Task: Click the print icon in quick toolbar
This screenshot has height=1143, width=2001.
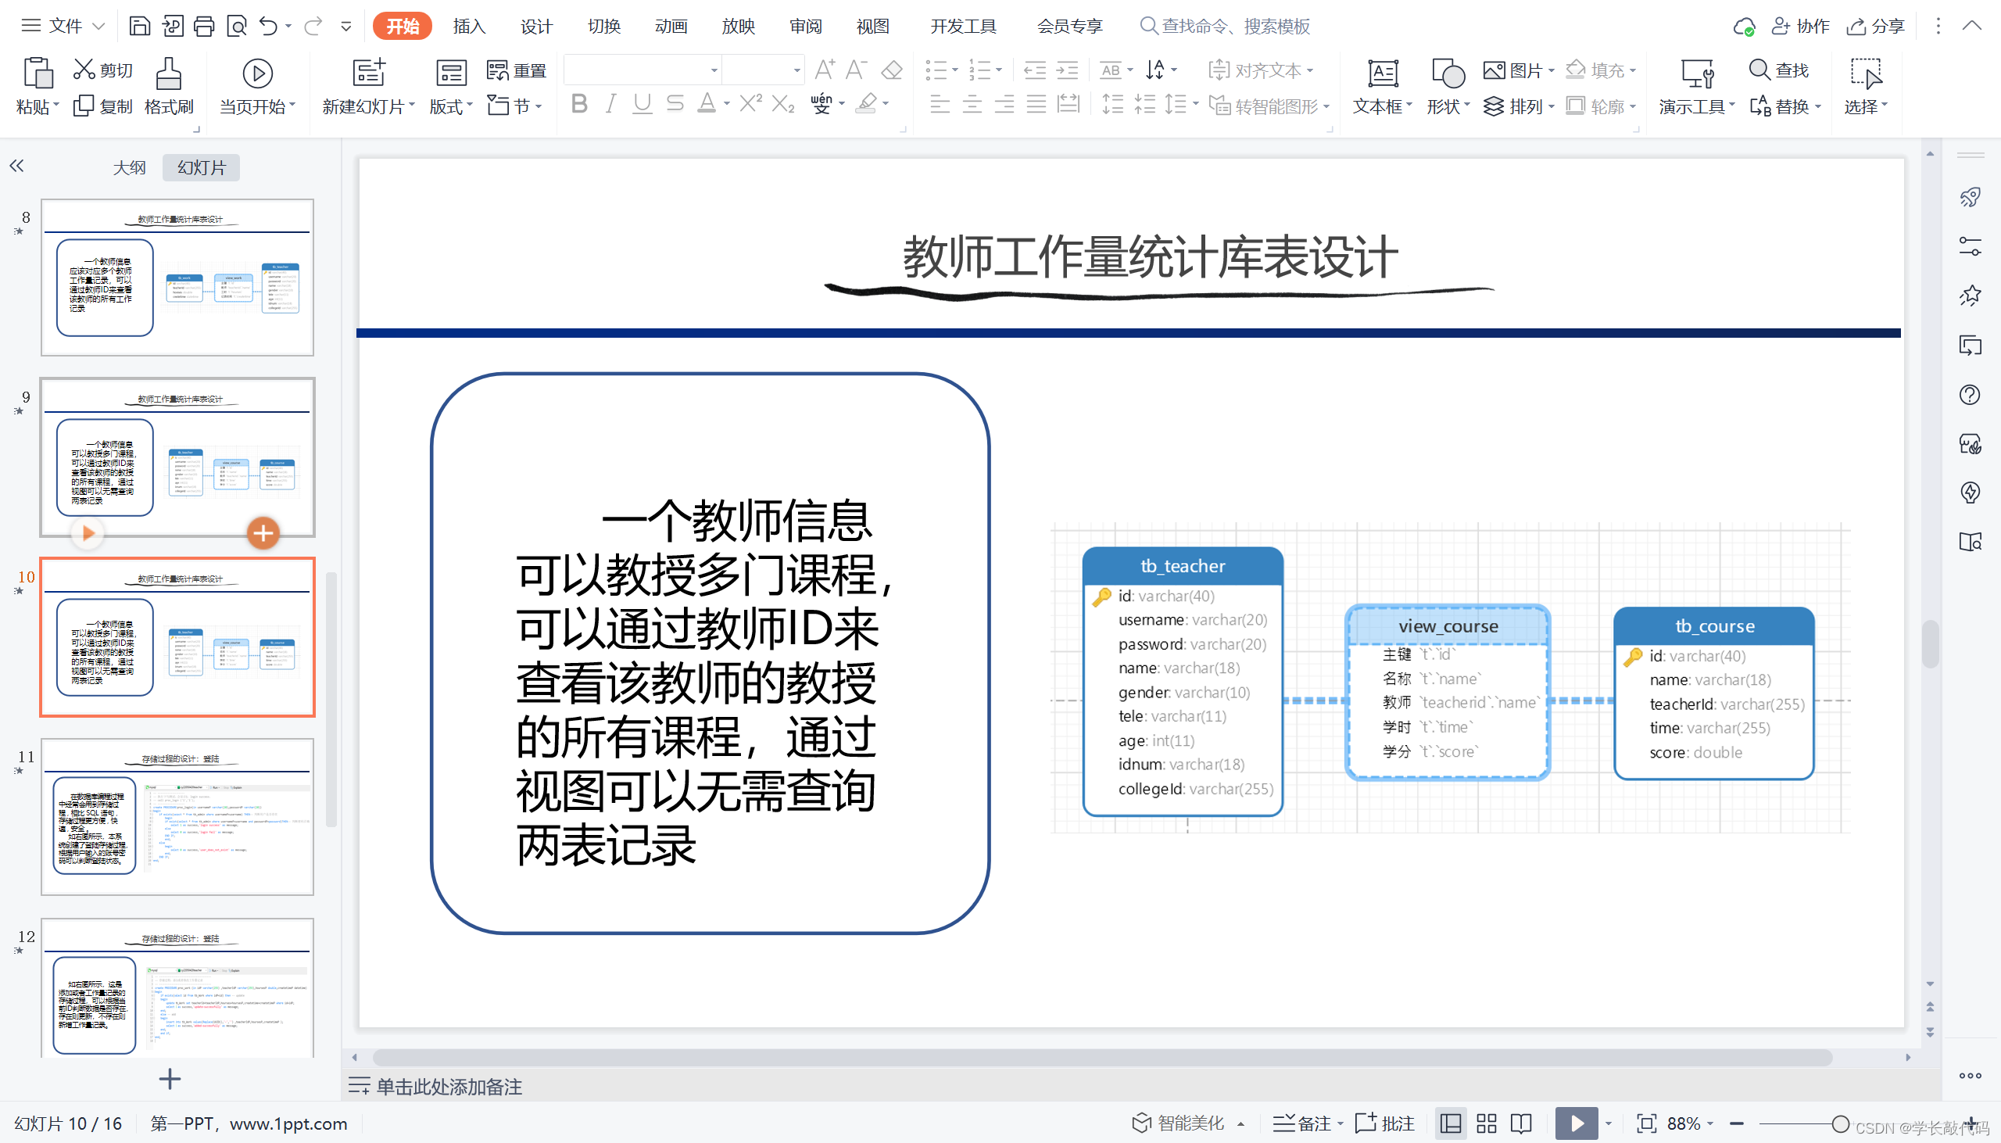Action: 204,26
